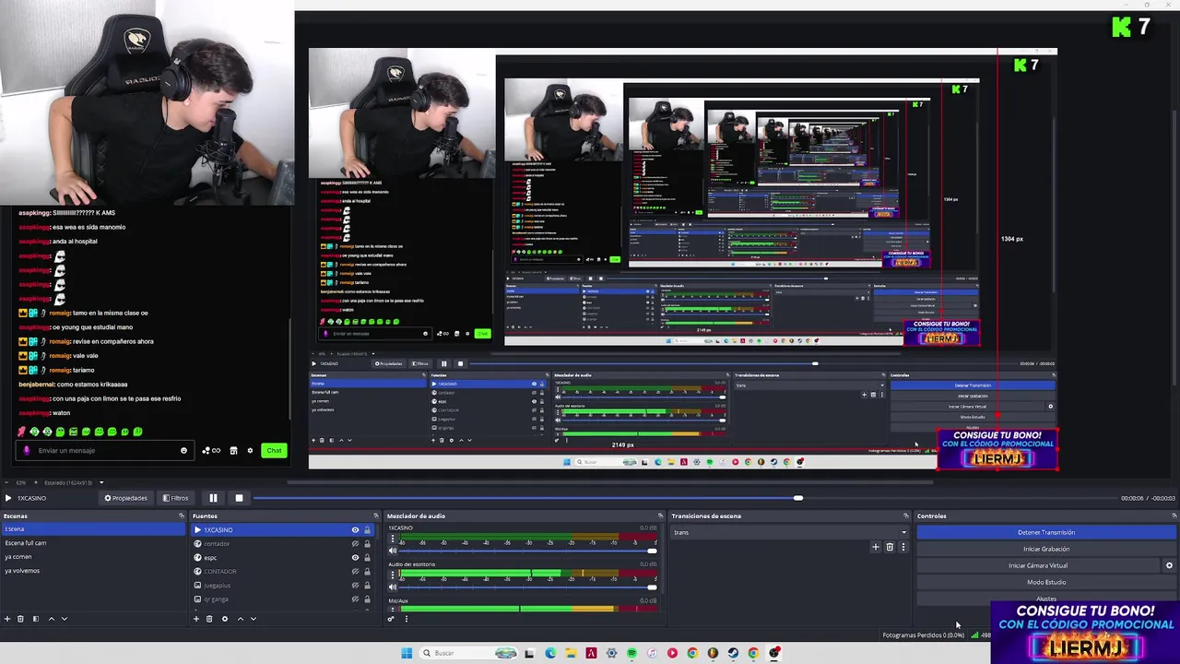Show the juegaplus source

pyautogui.click(x=355, y=586)
